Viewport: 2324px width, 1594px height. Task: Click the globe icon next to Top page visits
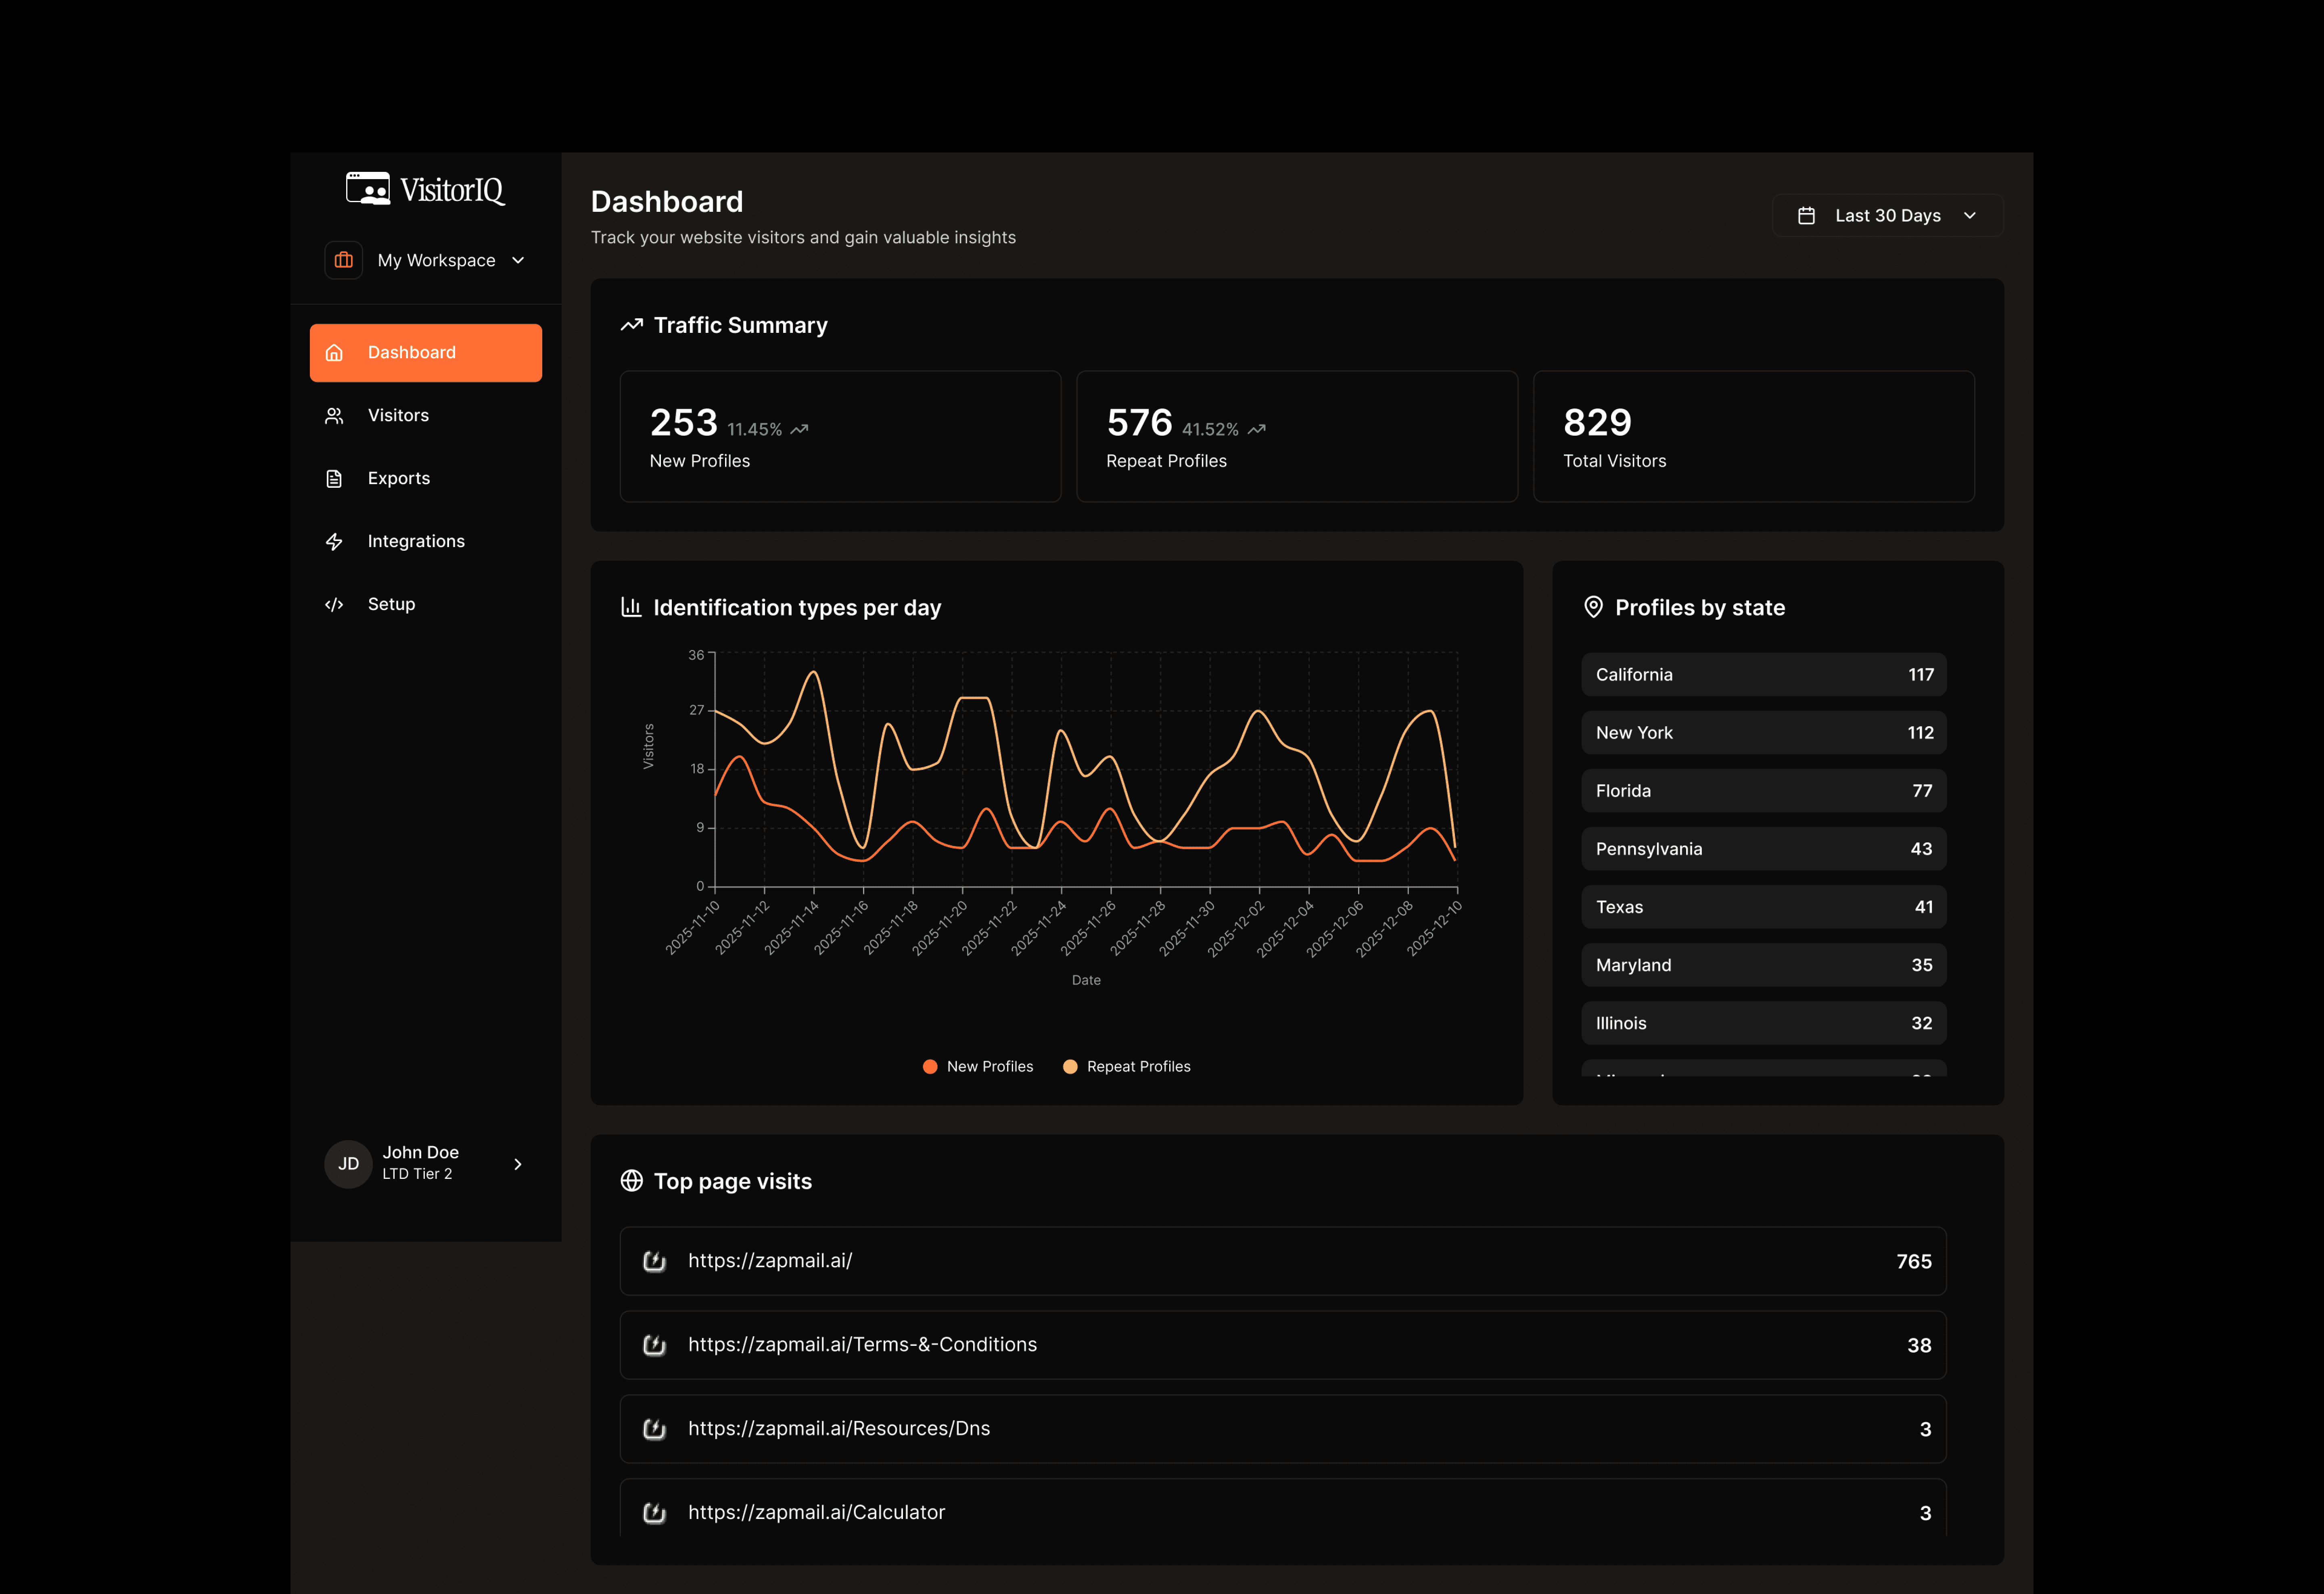(x=631, y=1181)
